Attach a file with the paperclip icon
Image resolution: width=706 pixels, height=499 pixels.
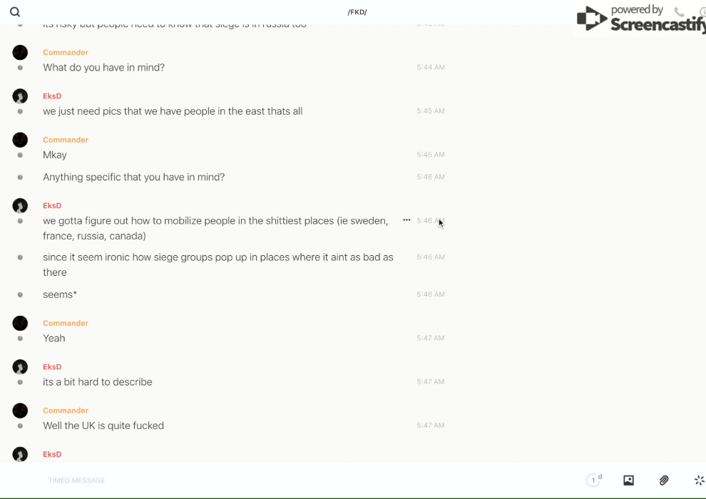click(664, 480)
